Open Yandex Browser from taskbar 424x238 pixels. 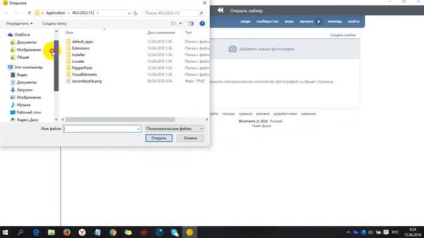coord(82,232)
